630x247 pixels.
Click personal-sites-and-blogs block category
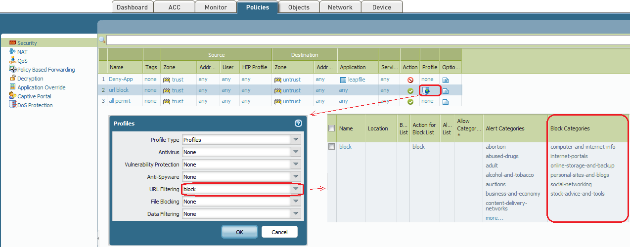coord(580,175)
